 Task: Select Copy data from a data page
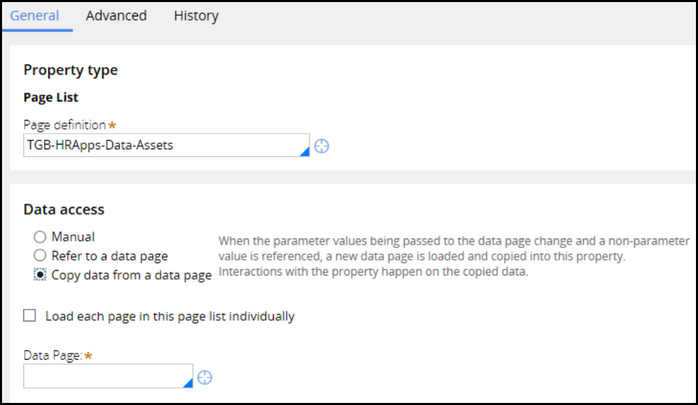point(40,275)
